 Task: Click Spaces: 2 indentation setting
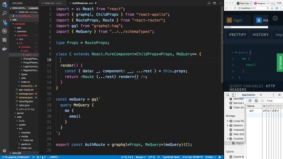(141, 157)
